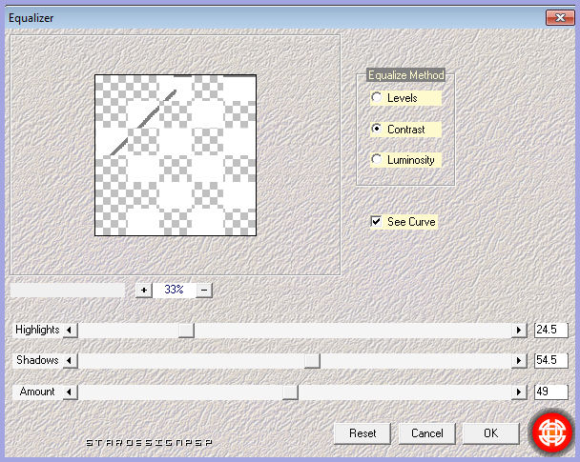Click the Reset button
580x462 pixels.
(362, 433)
